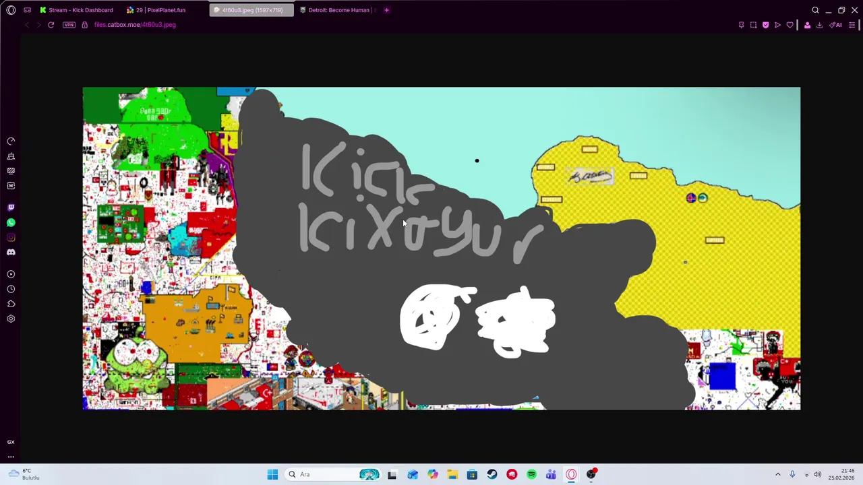
Task: Open the Player sidebar icon
Action: click(11, 274)
